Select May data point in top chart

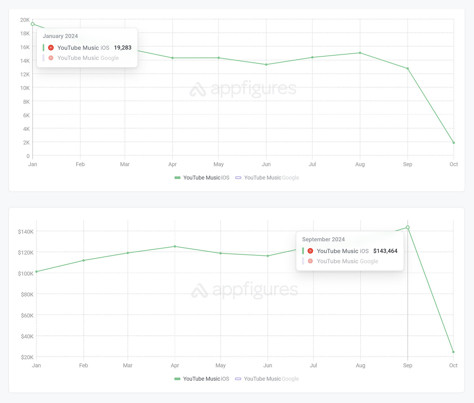click(218, 58)
